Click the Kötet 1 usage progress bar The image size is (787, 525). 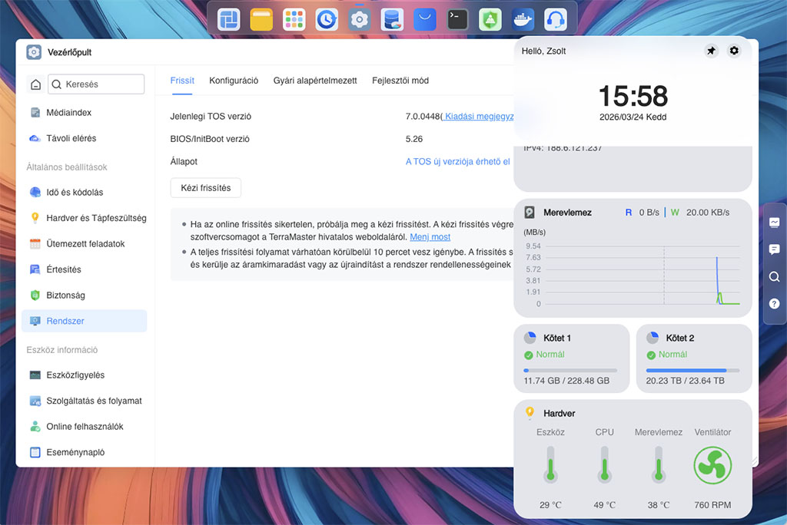tap(570, 370)
